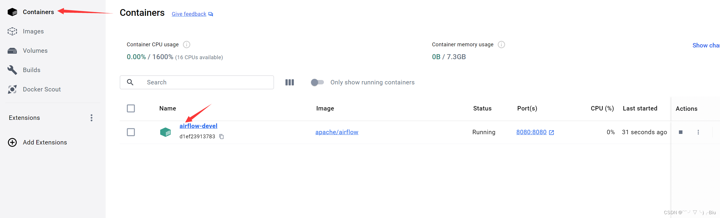
Task: Open the 8080:8080 port link
Action: [531, 132]
